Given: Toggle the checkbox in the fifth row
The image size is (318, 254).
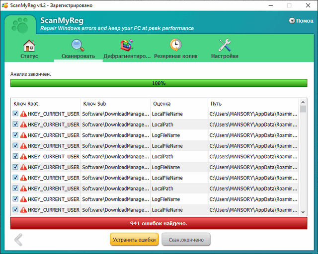Looking at the screenshot, I should click(15, 156).
